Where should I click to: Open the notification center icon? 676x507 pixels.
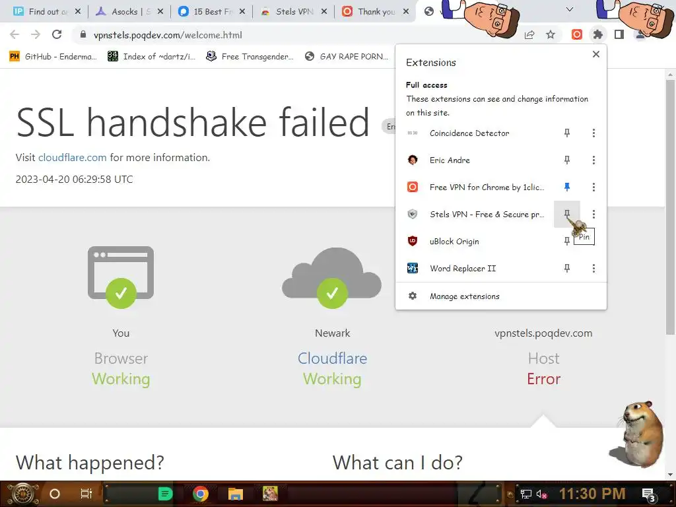[649, 495]
